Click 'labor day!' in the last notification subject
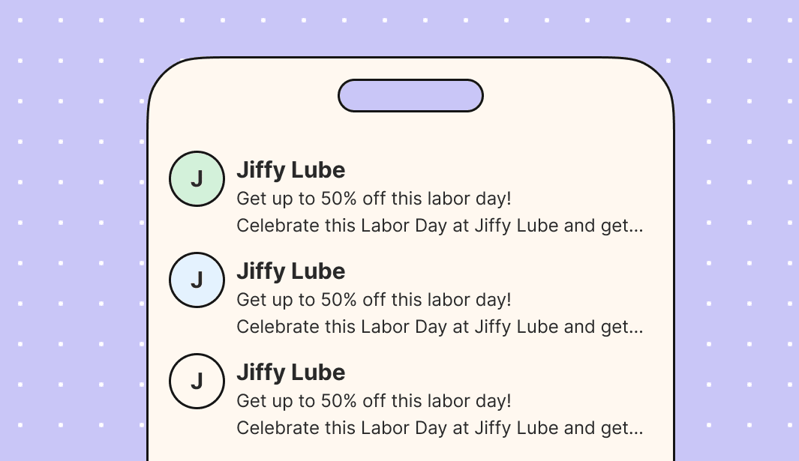 point(470,401)
